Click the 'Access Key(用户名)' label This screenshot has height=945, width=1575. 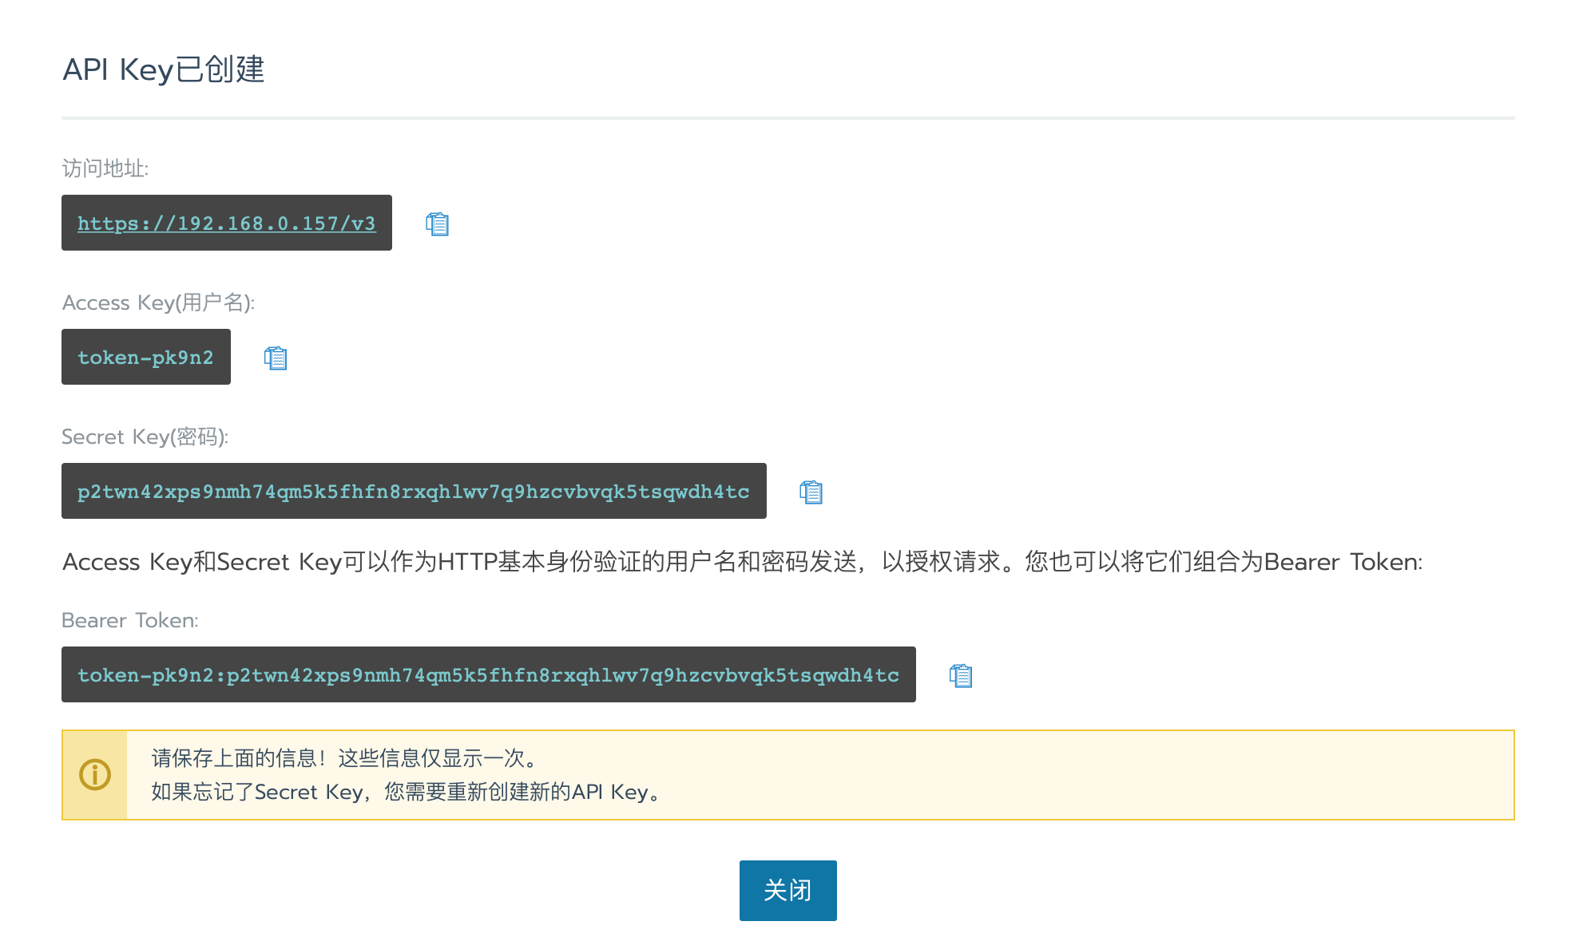pos(158,302)
